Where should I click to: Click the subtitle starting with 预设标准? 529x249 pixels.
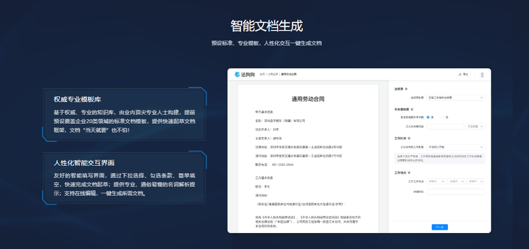pyautogui.click(x=266, y=43)
